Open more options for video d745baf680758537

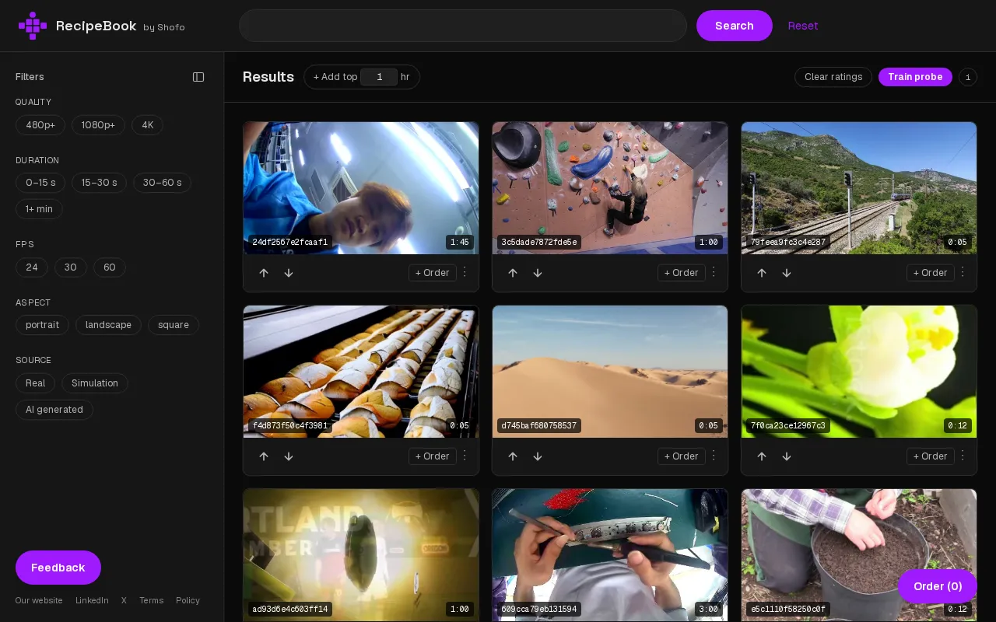tap(714, 456)
